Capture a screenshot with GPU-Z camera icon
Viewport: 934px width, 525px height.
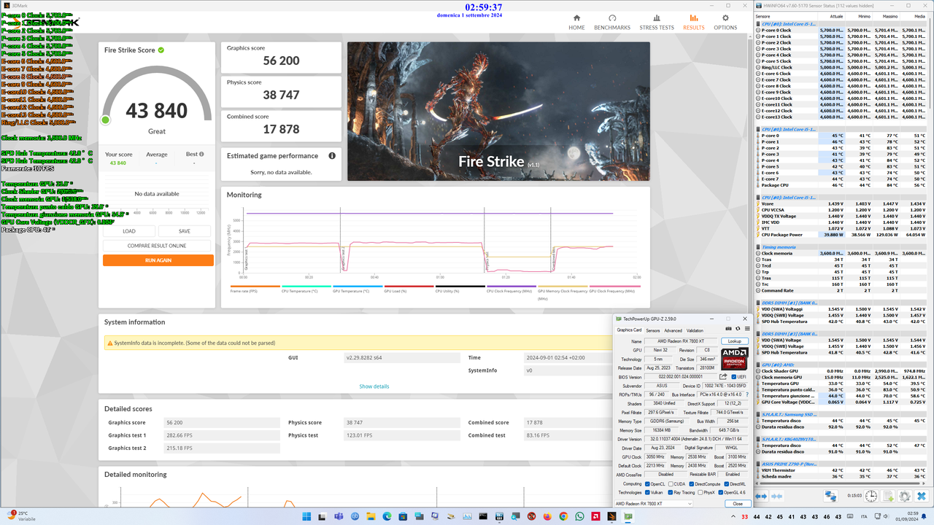(729, 328)
